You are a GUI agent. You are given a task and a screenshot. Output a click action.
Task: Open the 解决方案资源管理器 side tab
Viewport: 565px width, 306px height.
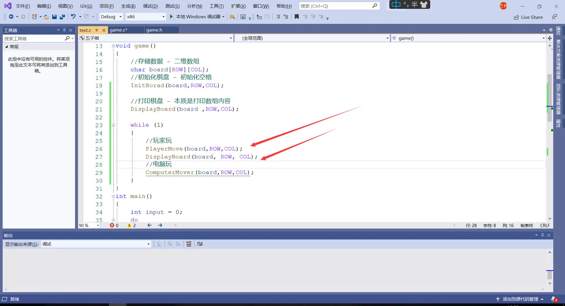[x=559, y=59]
